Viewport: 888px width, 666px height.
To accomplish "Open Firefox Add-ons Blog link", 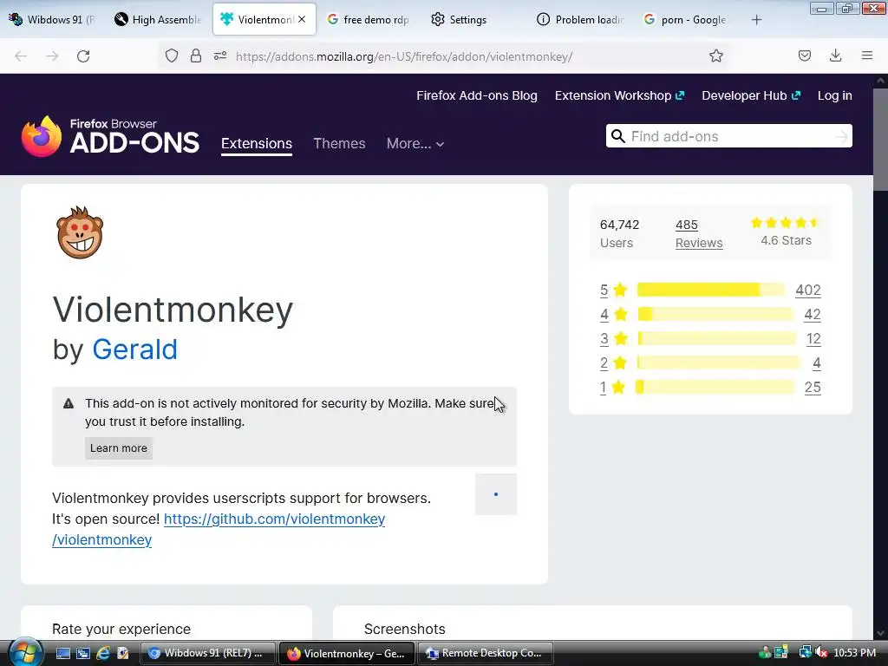I will tap(477, 95).
